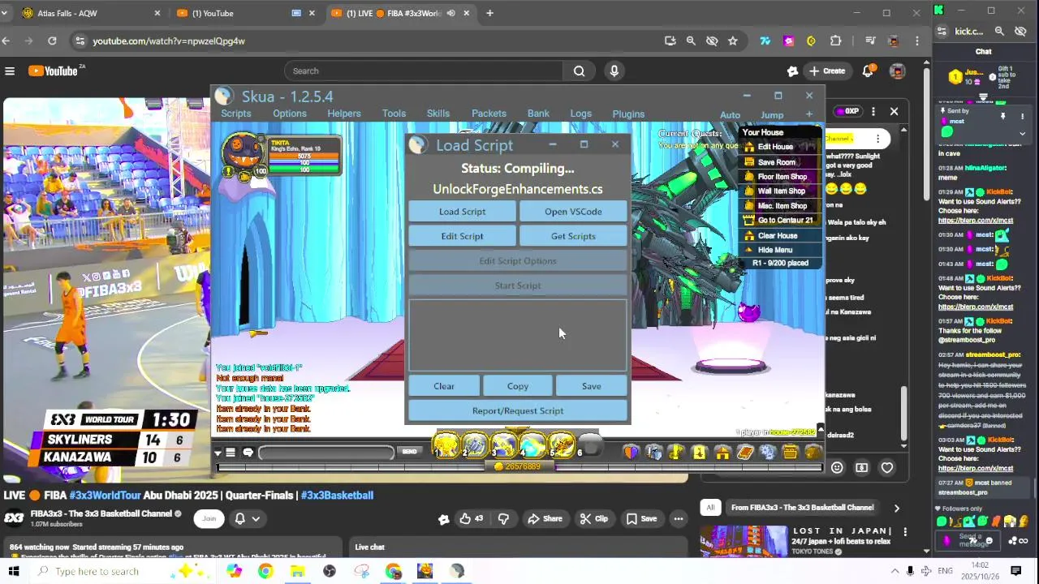The image size is (1039, 584).
Task: Select Edit House in Your House menu
Action: [x=774, y=147]
